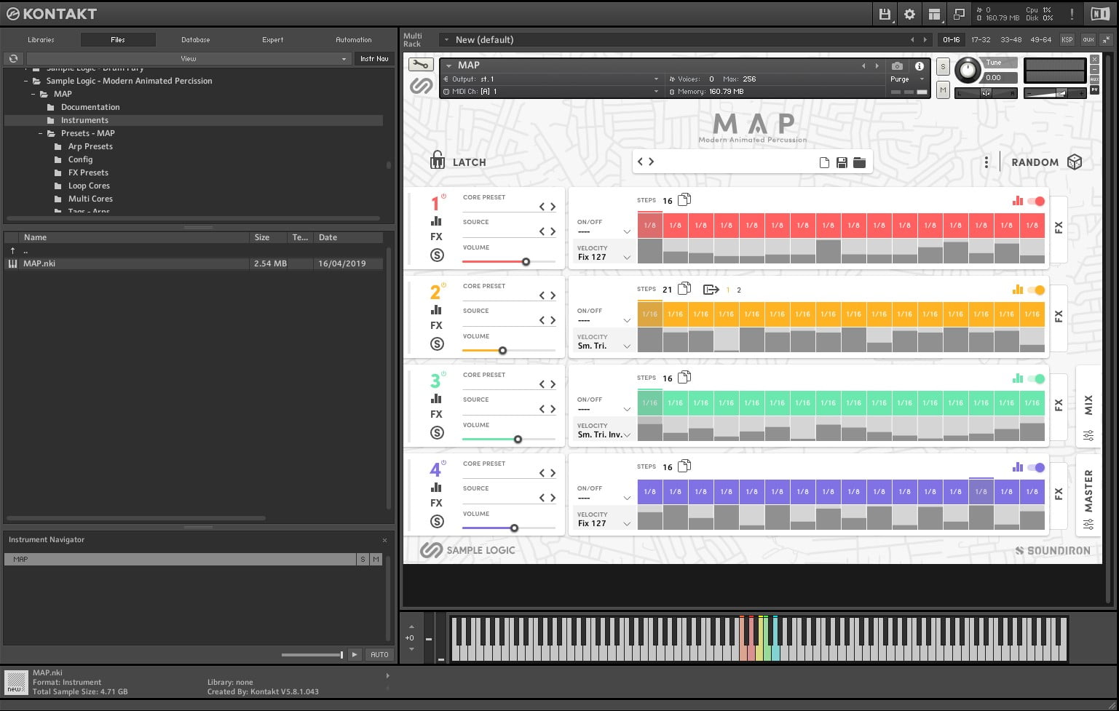1119x711 pixels.
Task: Open core 4 mixer bars icon
Action: click(436, 487)
